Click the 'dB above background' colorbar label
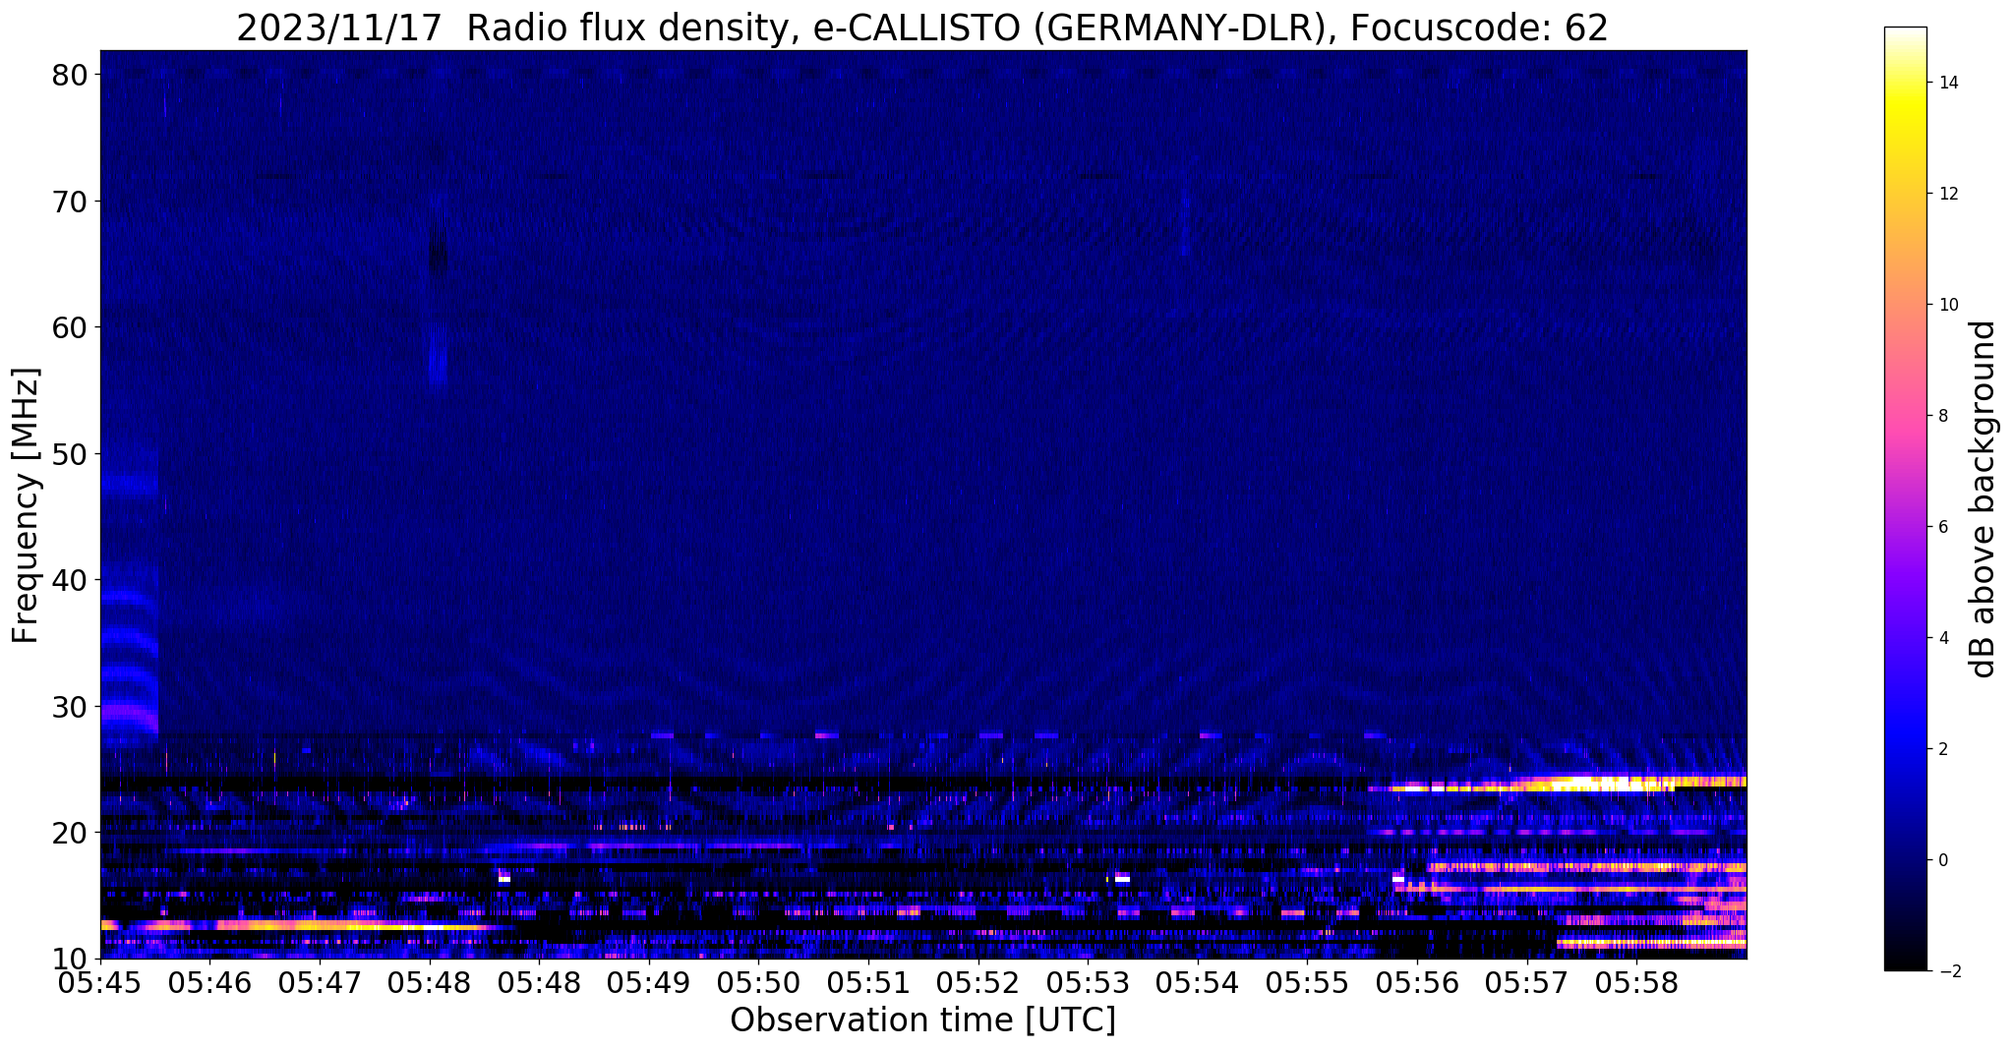This screenshot has width=2013, height=1049. [1983, 499]
